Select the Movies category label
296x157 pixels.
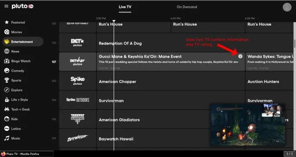click(16, 32)
